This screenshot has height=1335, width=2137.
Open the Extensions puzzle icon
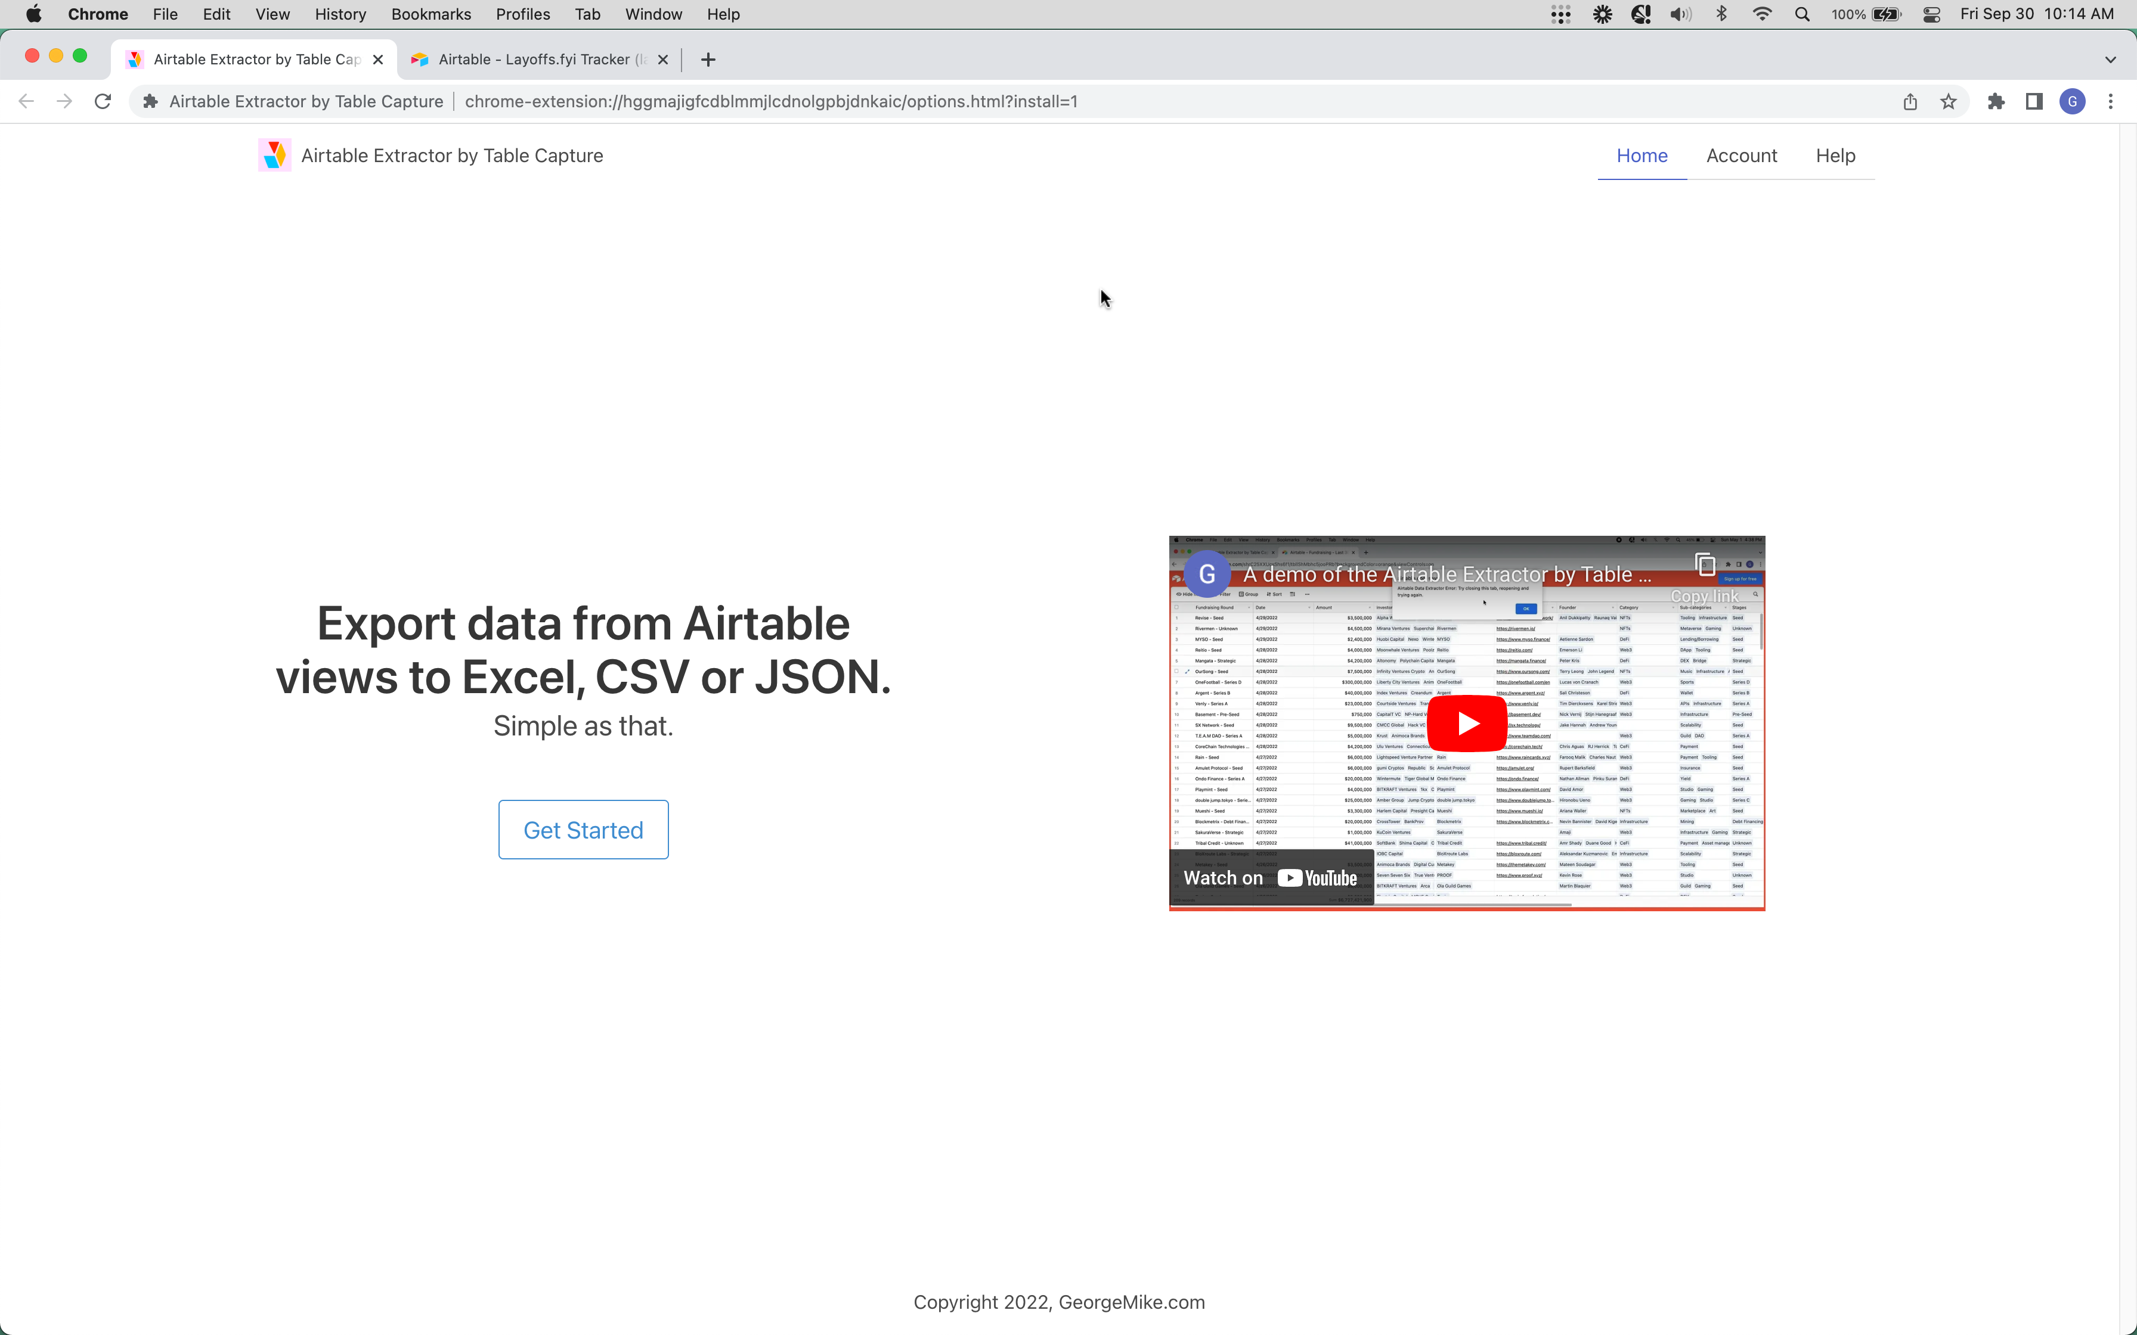point(1996,101)
